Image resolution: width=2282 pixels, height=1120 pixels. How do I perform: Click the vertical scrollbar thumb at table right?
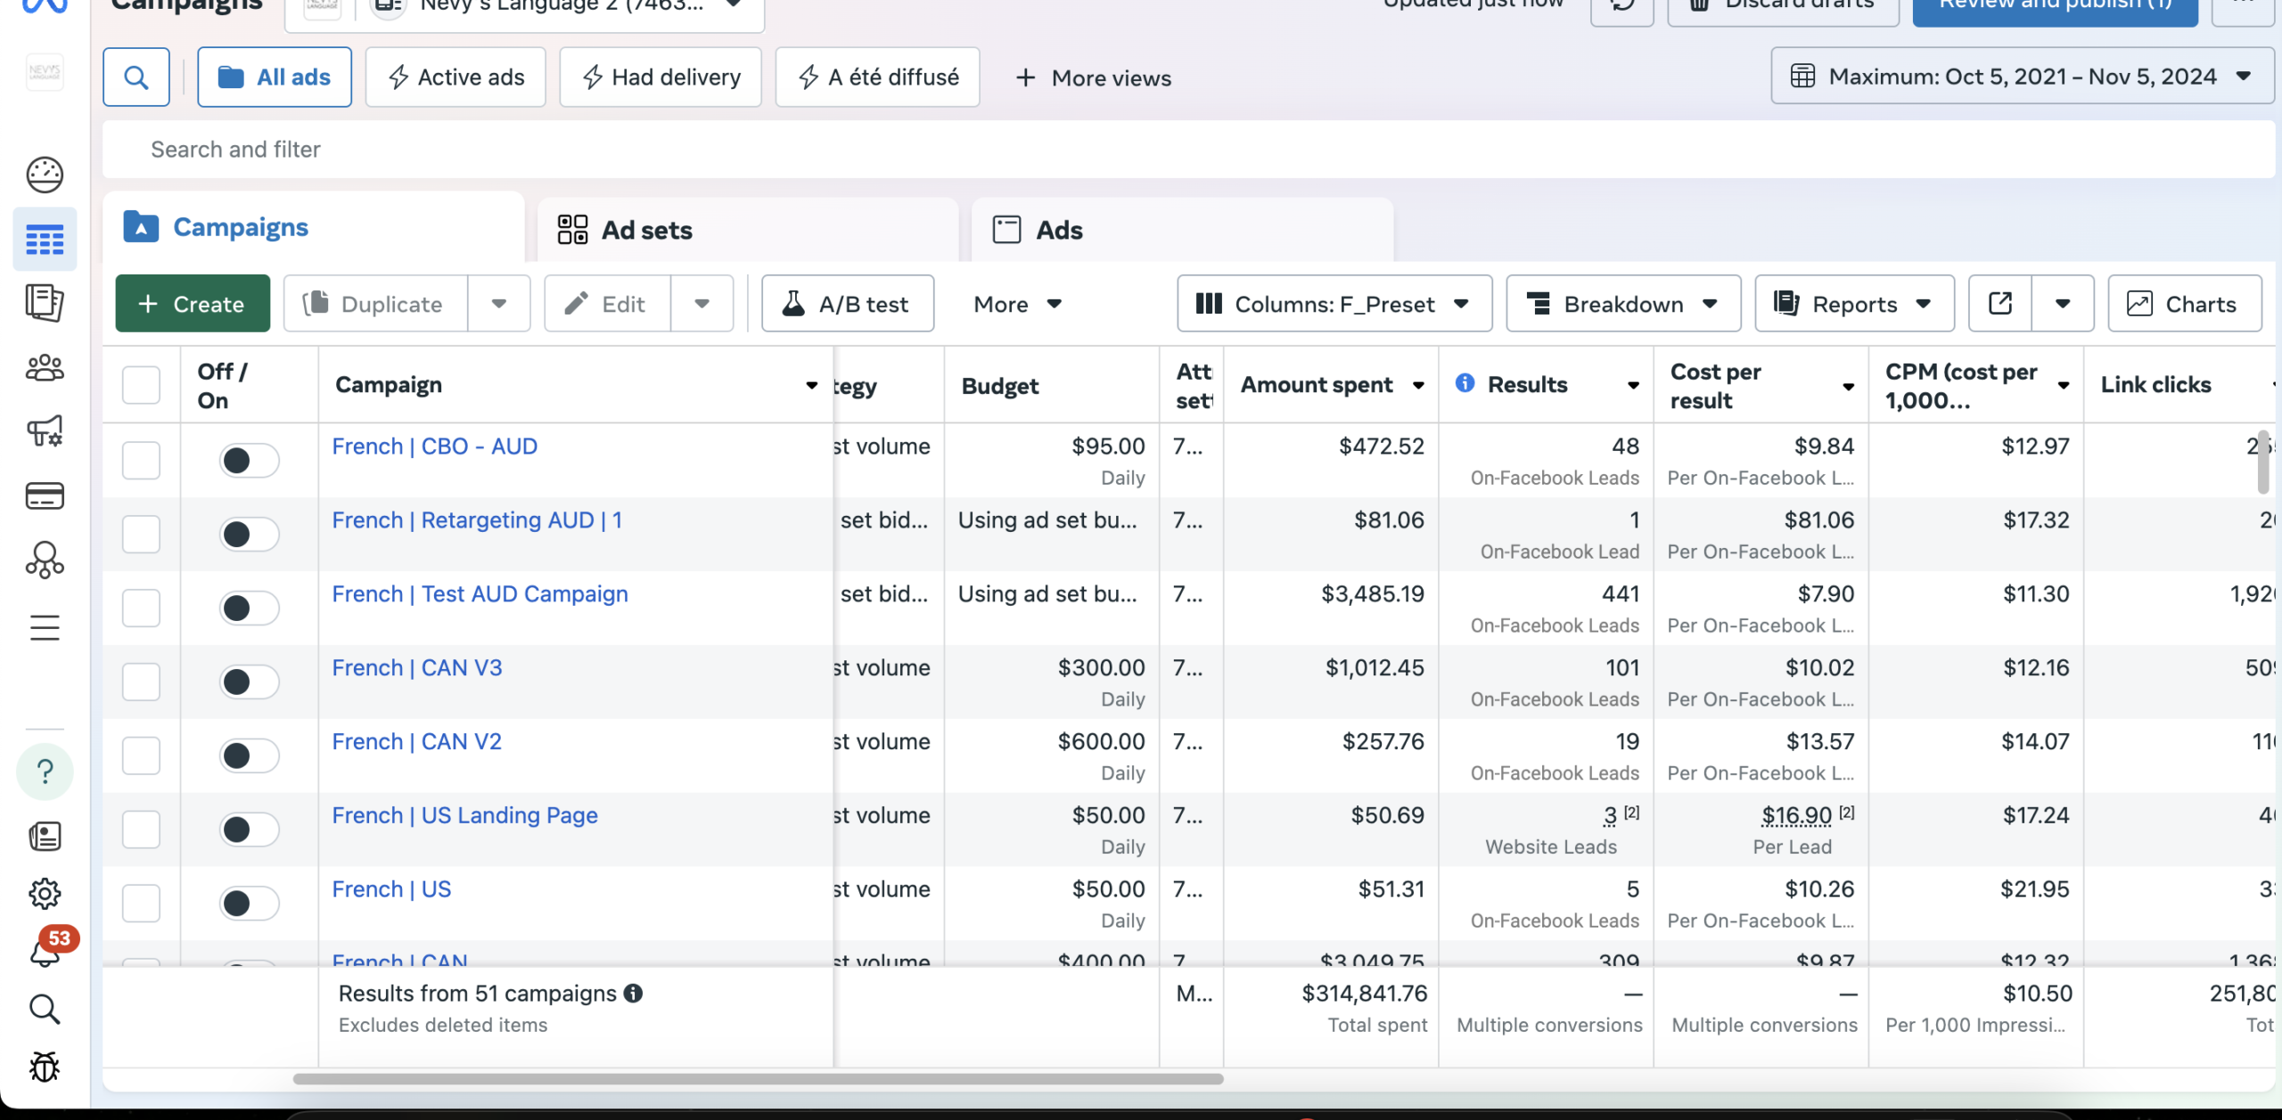click(x=2262, y=462)
